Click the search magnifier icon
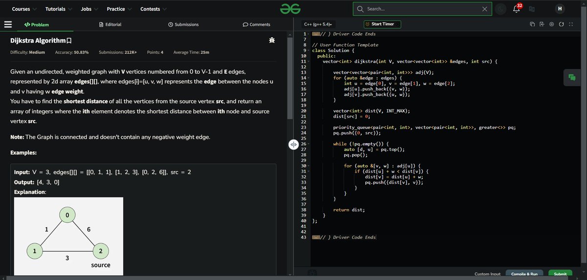The height and width of the screenshot is (280, 587). [x=361, y=9]
